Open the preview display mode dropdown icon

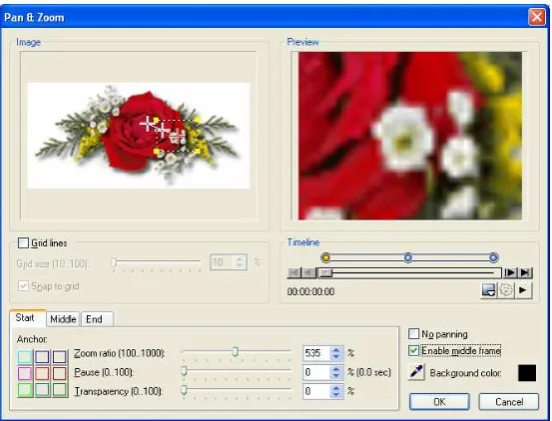(489, 290)
